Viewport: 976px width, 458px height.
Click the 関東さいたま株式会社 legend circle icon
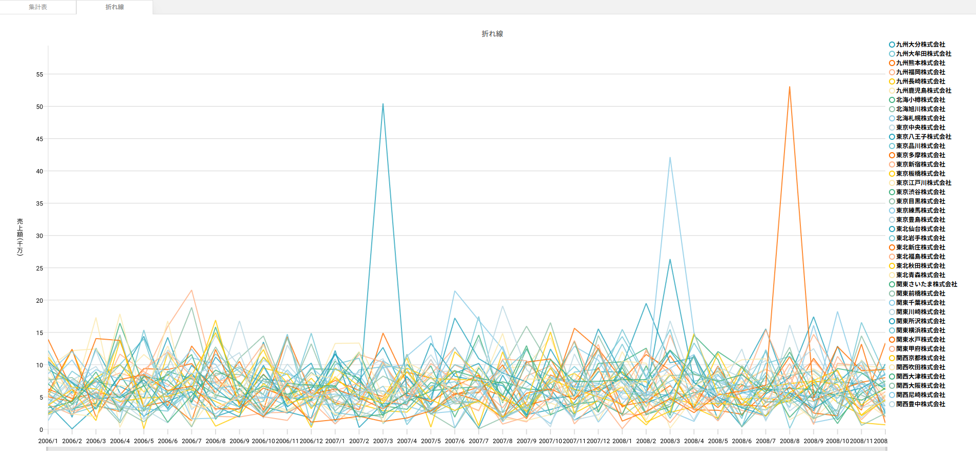pos(892,284)
